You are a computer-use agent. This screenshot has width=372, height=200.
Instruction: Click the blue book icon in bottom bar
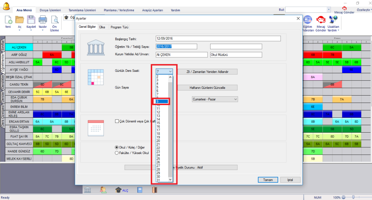point(140,190)
